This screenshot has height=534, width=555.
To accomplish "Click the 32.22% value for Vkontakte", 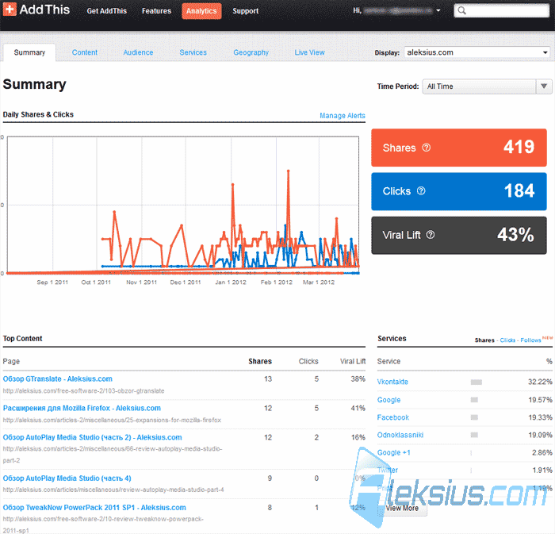I will click(x=540, y=382).
